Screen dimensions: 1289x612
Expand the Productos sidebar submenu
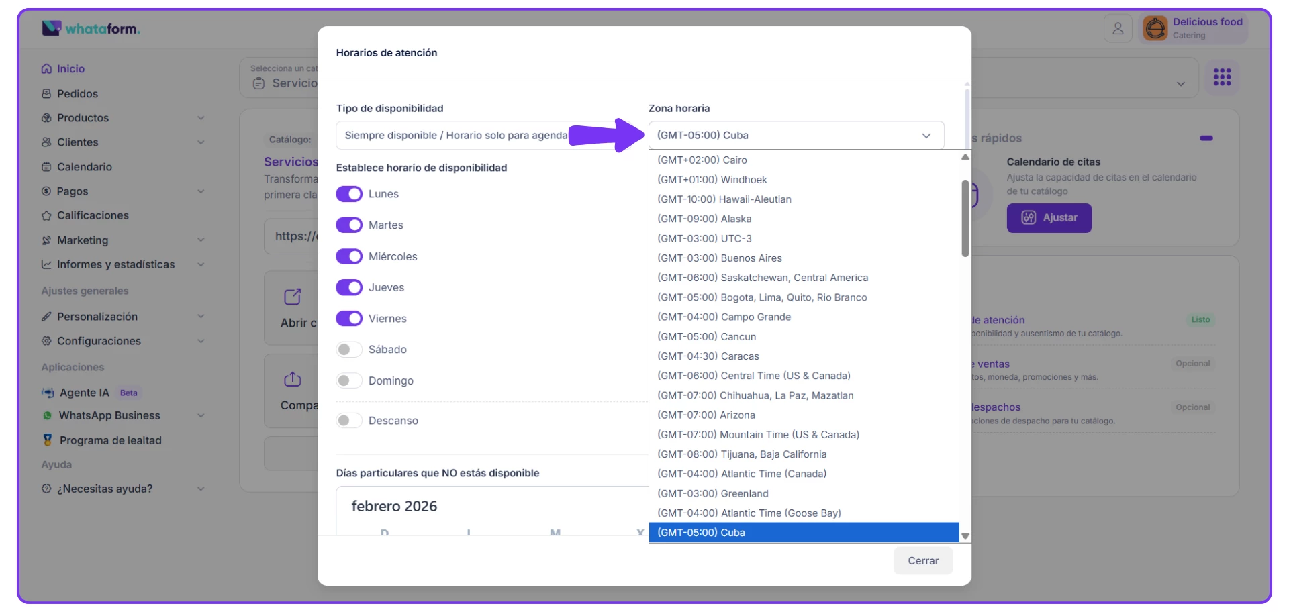[201, 118]
